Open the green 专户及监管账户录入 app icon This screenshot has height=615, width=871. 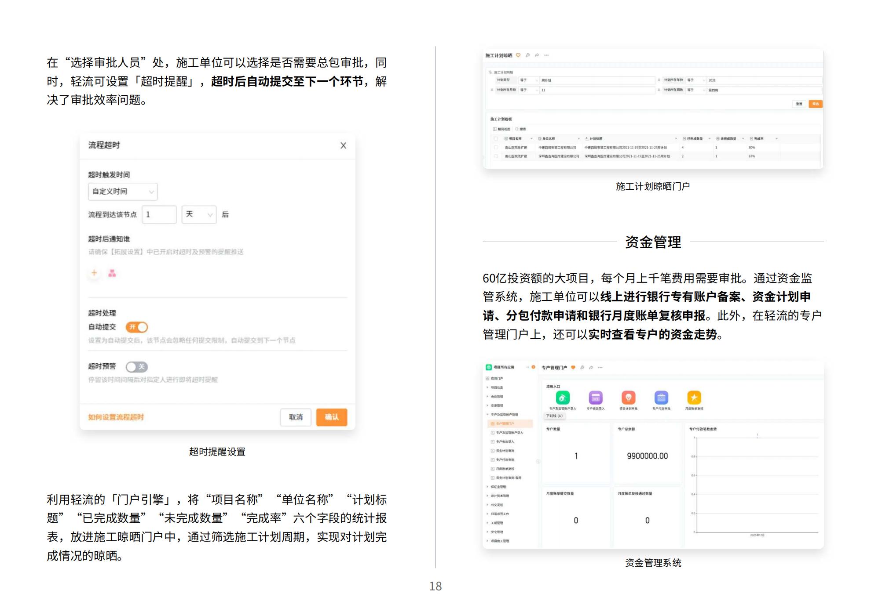pos(563,398)
